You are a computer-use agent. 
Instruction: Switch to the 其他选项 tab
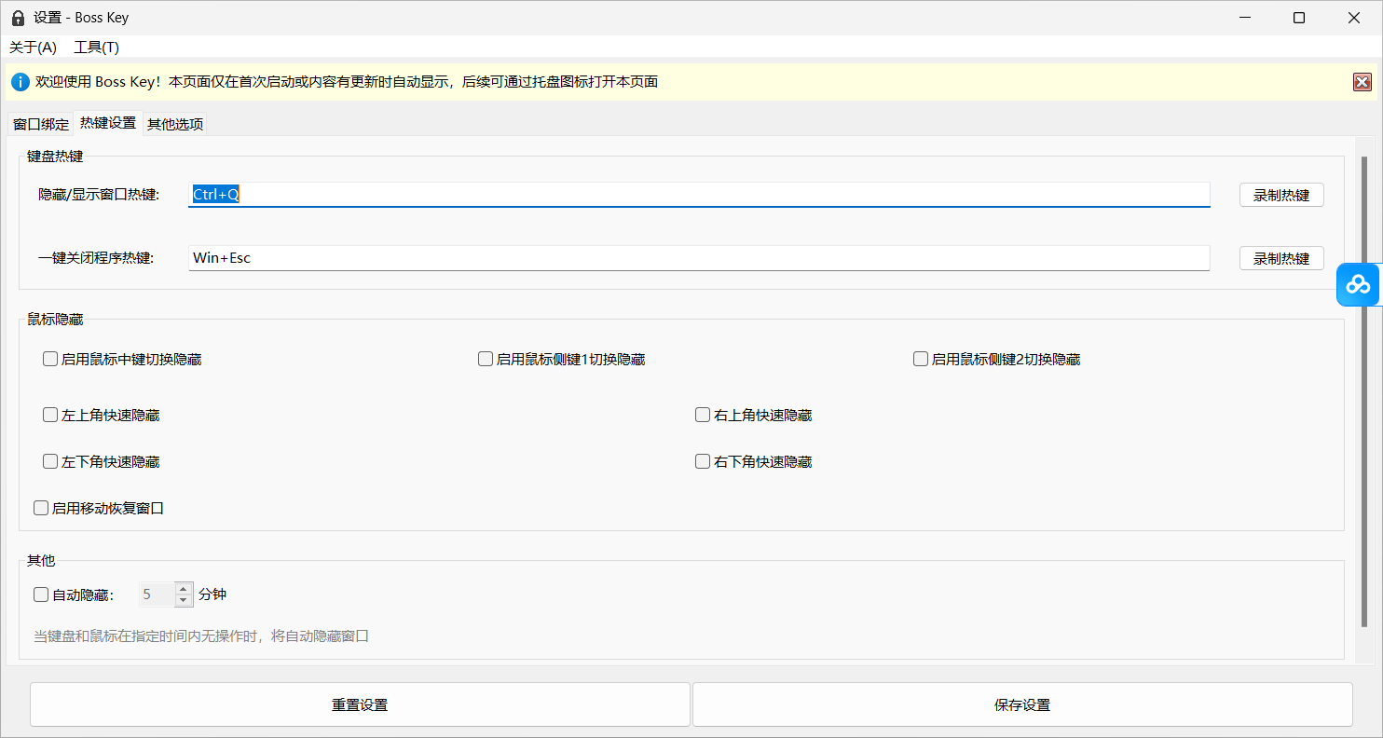175,124
